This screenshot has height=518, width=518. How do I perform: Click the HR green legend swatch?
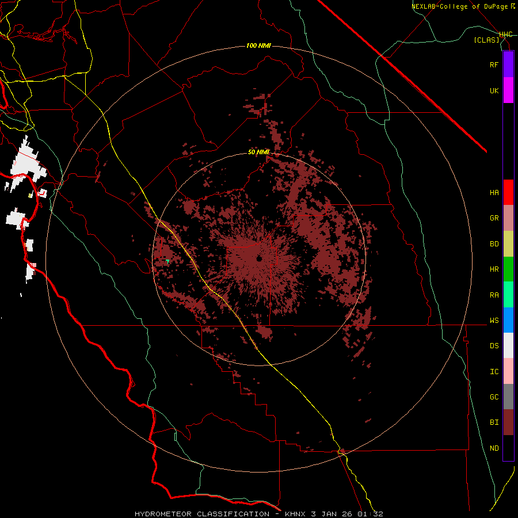(508, 269)
